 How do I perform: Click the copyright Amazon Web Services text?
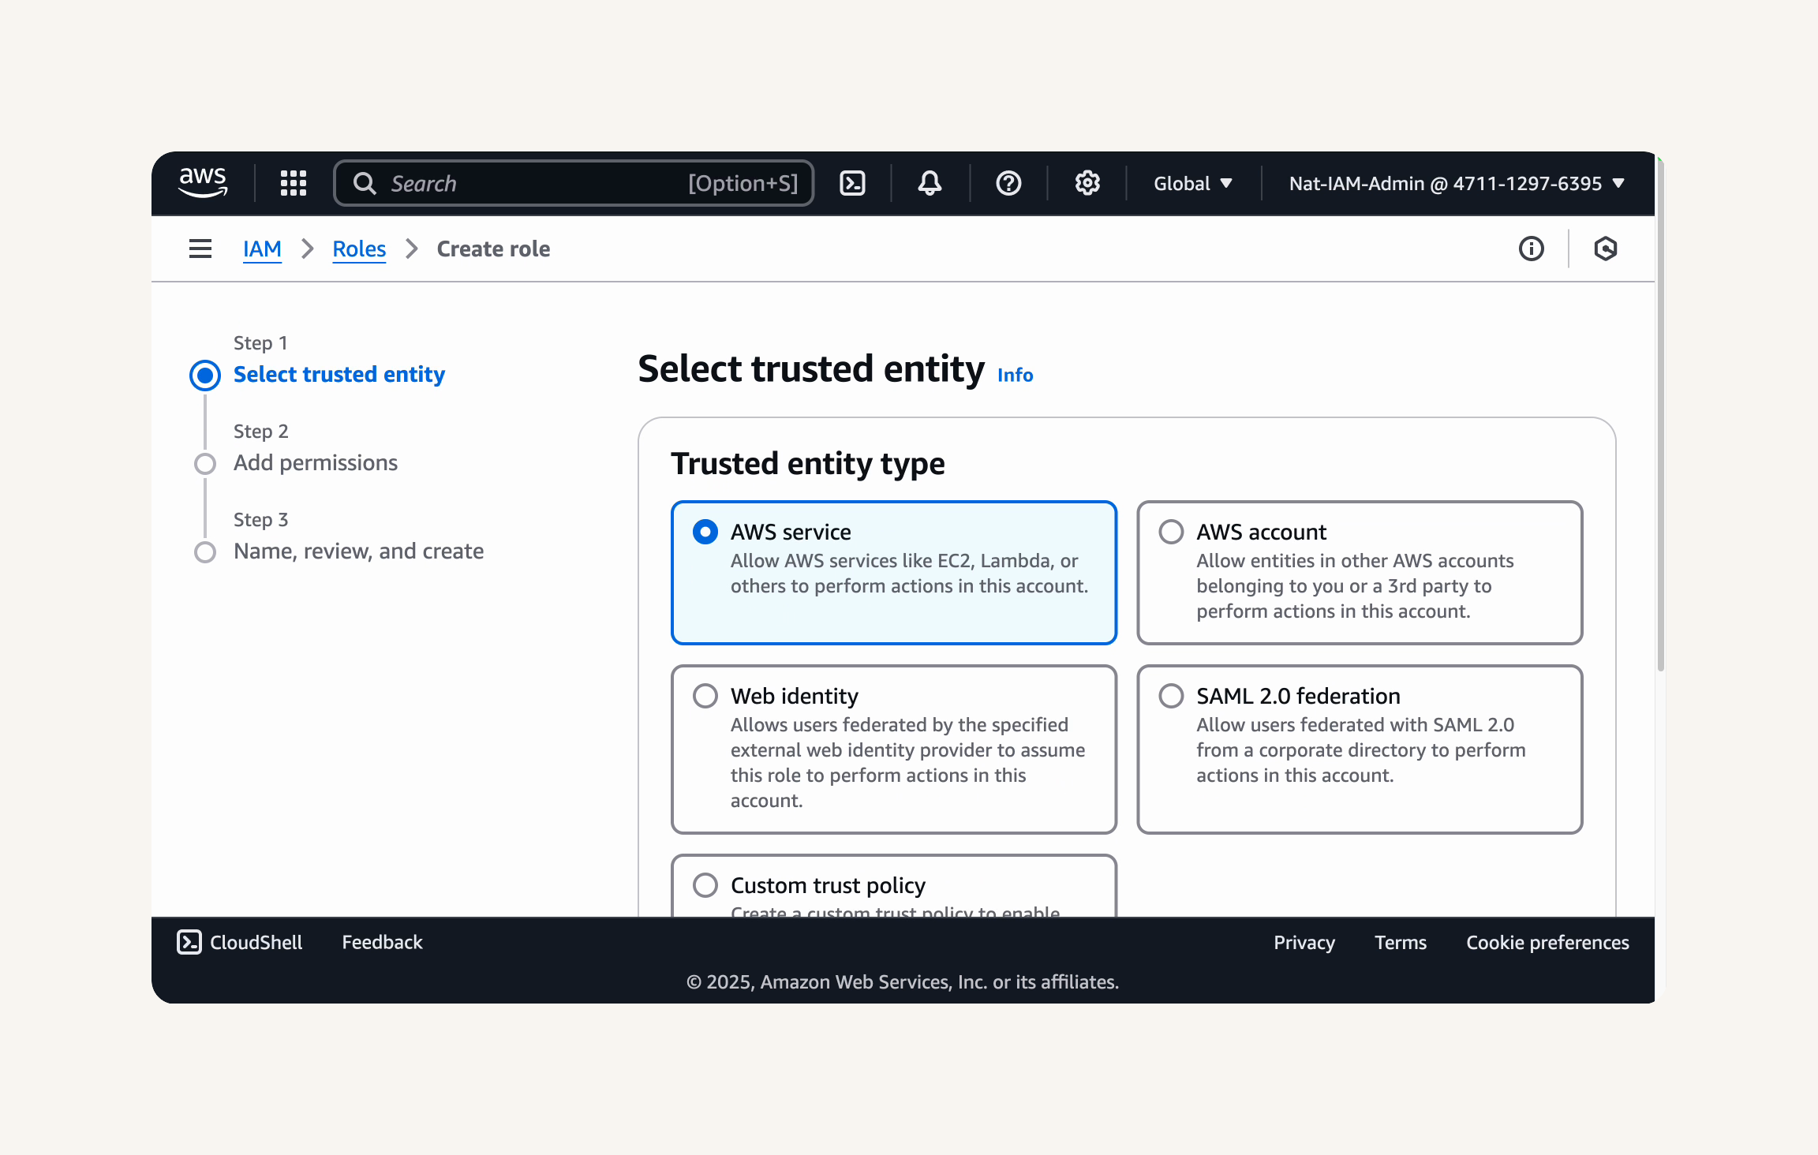pos(902,981)
